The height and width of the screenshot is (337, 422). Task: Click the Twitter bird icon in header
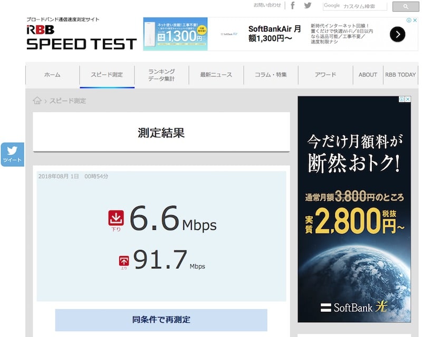(308, 5)
